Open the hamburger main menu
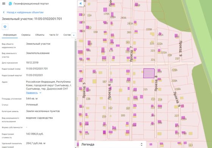This screenshot has width=212, height=148. point(4,3)
